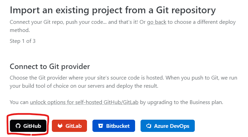Click the "Step 1 of 3" indicator text

click(23, 41)
